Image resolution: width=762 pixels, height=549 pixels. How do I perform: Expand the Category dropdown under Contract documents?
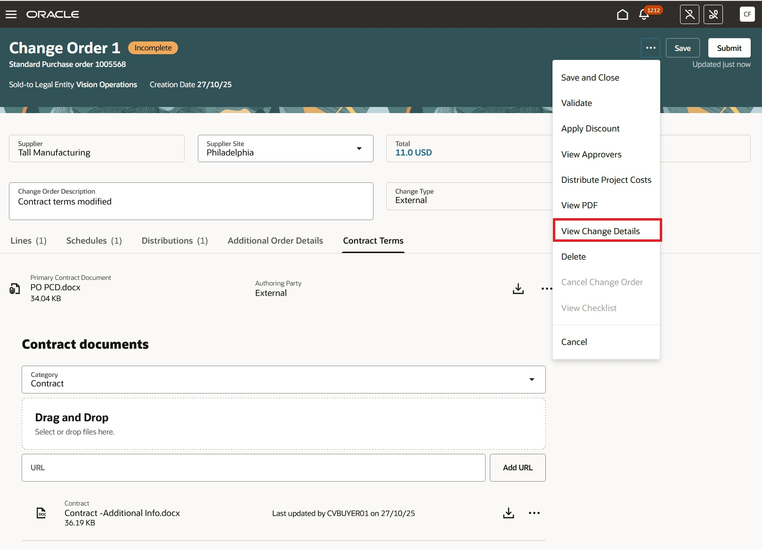pyautogui.click(x=532, y=379)
